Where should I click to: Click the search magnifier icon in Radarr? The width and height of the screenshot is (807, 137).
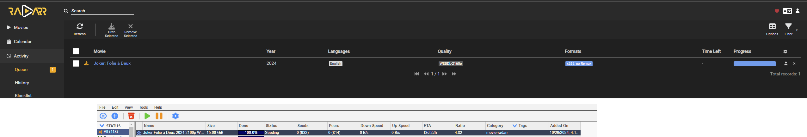tap(66, 11)
